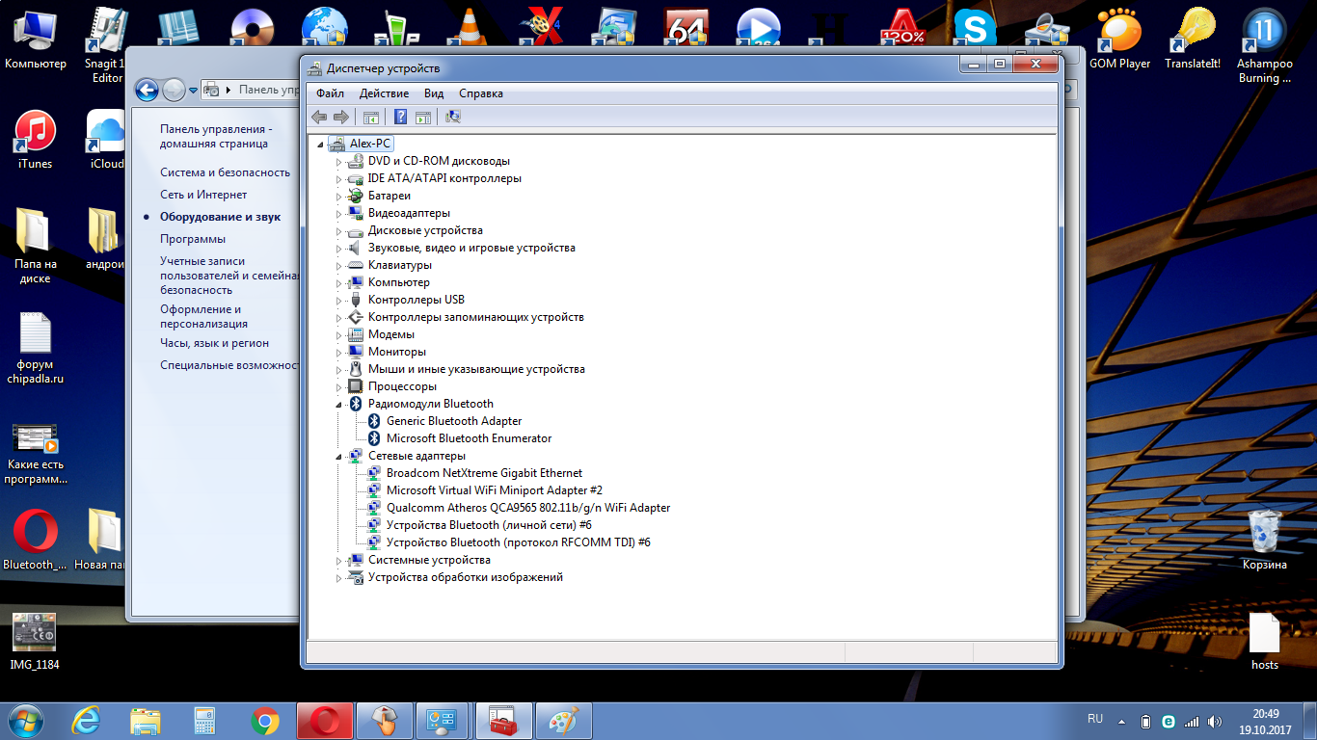
Task: Select форум chipadla.ru desktop file
Action: coord(36,349)
